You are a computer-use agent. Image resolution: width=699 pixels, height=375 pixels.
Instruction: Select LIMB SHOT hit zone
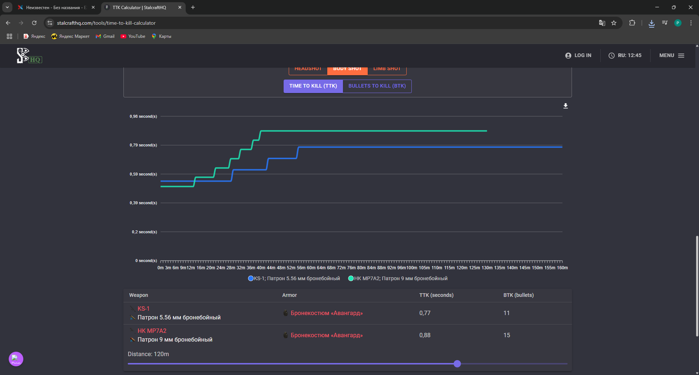tap(387, 70)
